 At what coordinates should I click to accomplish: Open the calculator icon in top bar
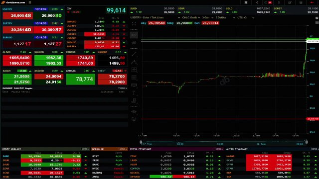pos(301,2)
